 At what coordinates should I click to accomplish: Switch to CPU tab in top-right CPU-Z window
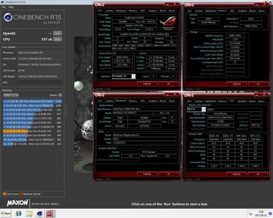189,11
